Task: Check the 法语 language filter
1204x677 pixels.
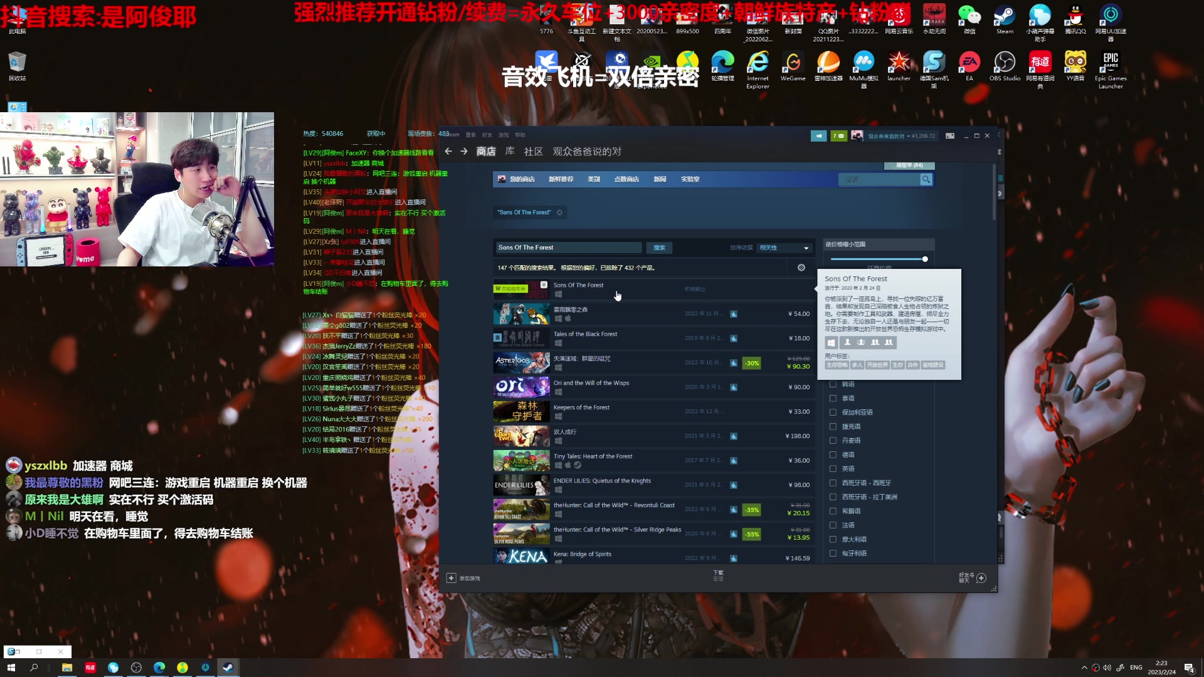Action: pyautogui.click(x=833, y=525)
